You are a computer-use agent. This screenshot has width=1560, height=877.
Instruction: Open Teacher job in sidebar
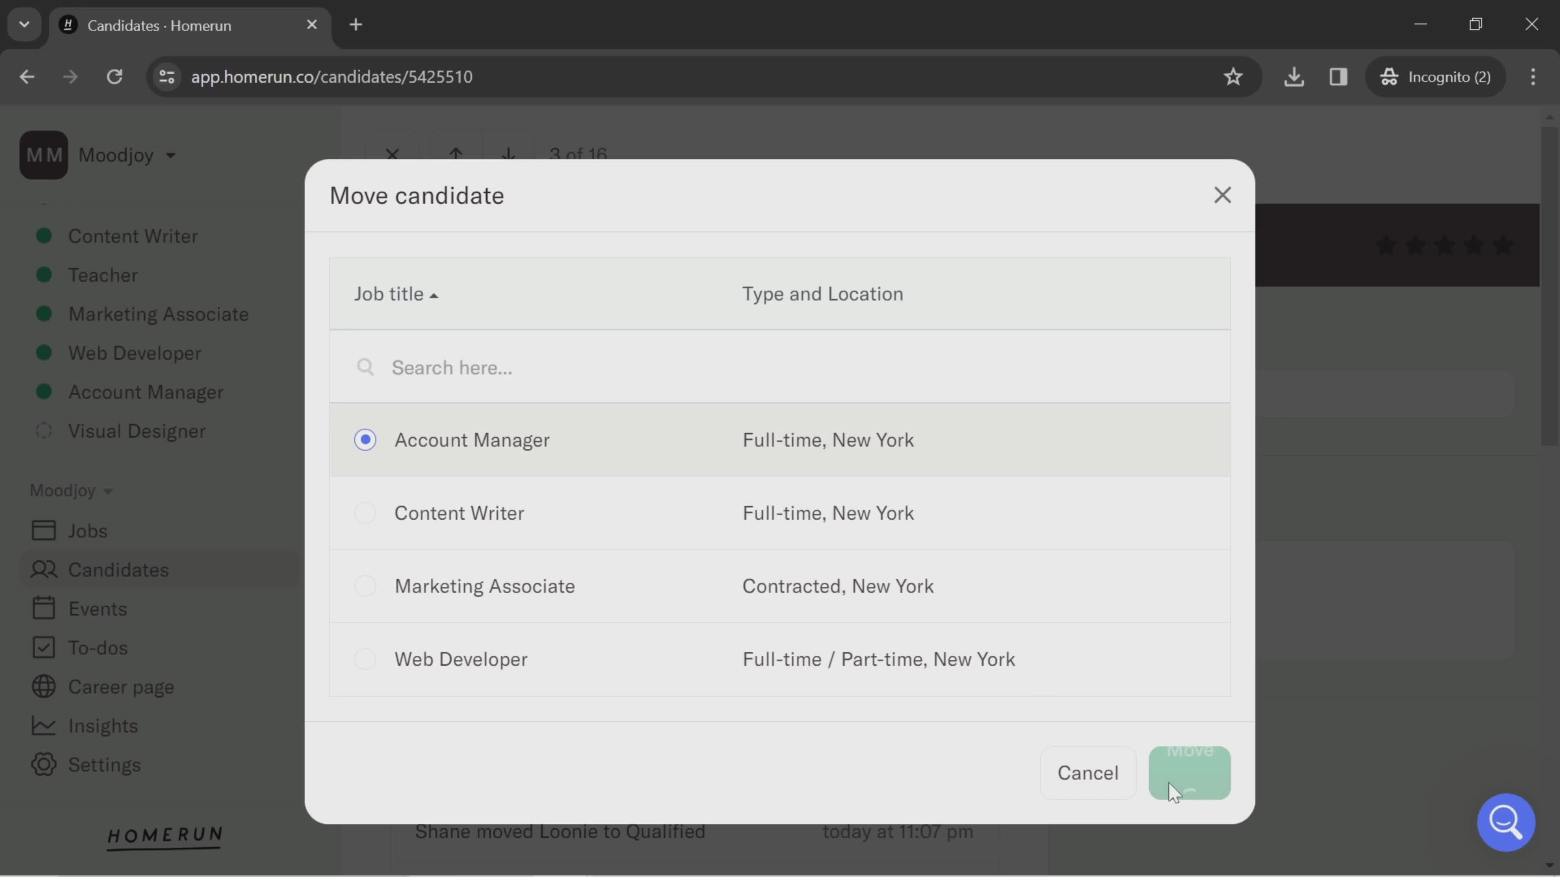(x=103, y=275)
